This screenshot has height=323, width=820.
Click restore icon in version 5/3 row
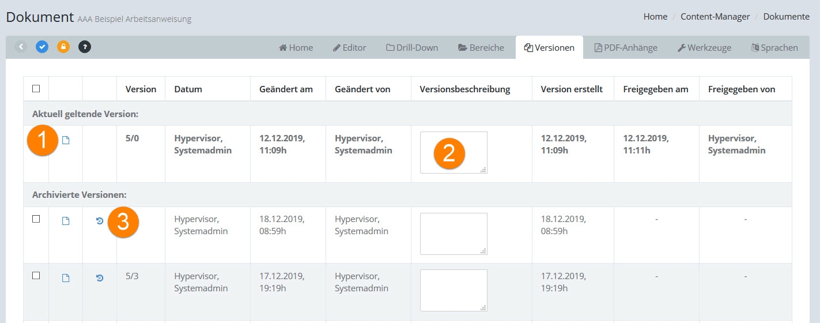pos(100,278)
